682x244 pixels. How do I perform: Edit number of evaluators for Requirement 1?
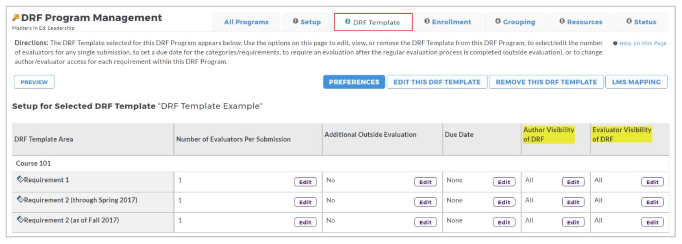[305, 182]
